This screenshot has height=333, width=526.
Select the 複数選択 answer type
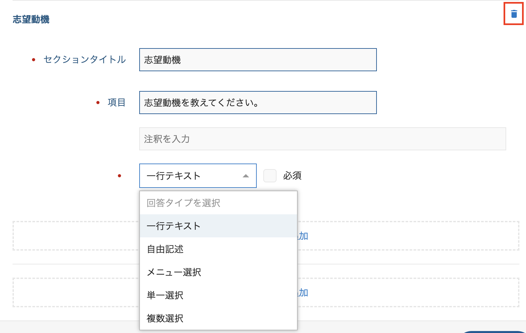165,318
